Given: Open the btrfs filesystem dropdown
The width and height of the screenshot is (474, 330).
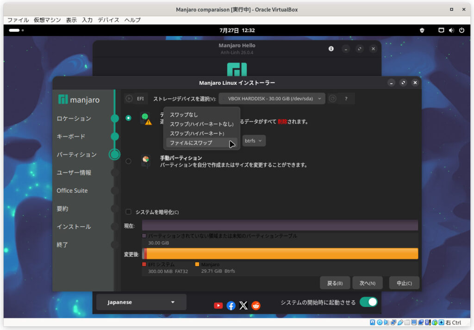Looking at the screenshot, I should pyautogui.click(x=254, y=141).
